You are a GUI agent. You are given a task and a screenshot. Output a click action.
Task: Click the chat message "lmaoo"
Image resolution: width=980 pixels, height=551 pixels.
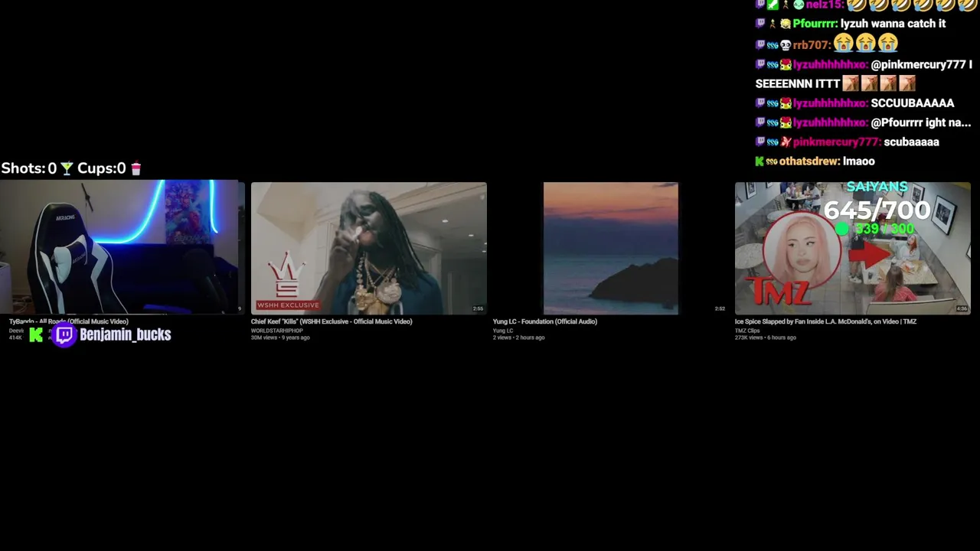point(858,161)
